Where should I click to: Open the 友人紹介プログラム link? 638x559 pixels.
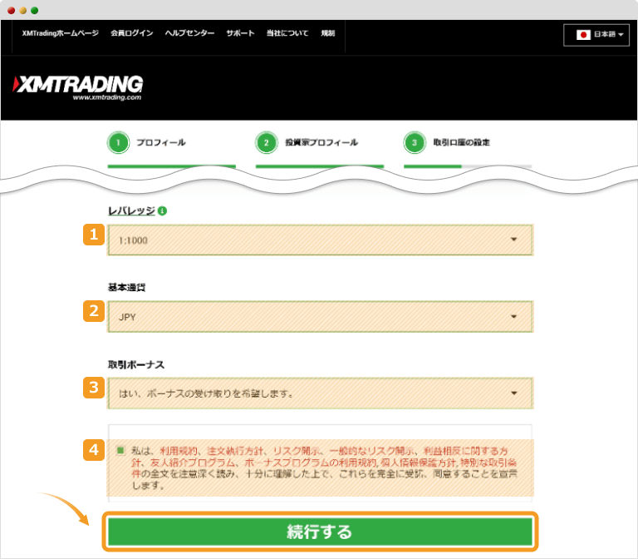193,463
